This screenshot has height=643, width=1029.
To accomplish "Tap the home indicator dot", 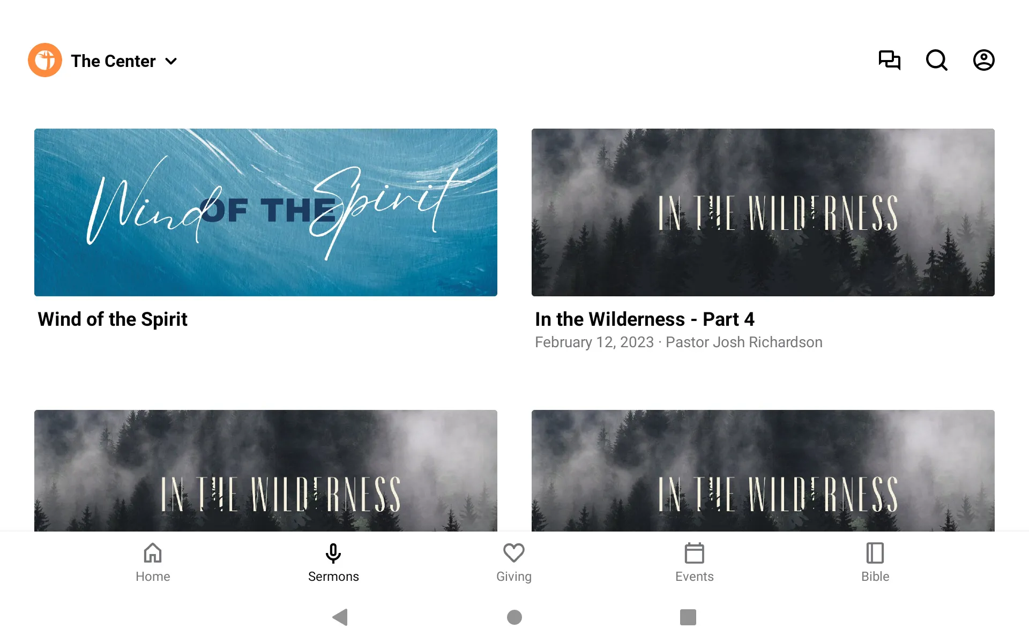I will tap(514, 617).
